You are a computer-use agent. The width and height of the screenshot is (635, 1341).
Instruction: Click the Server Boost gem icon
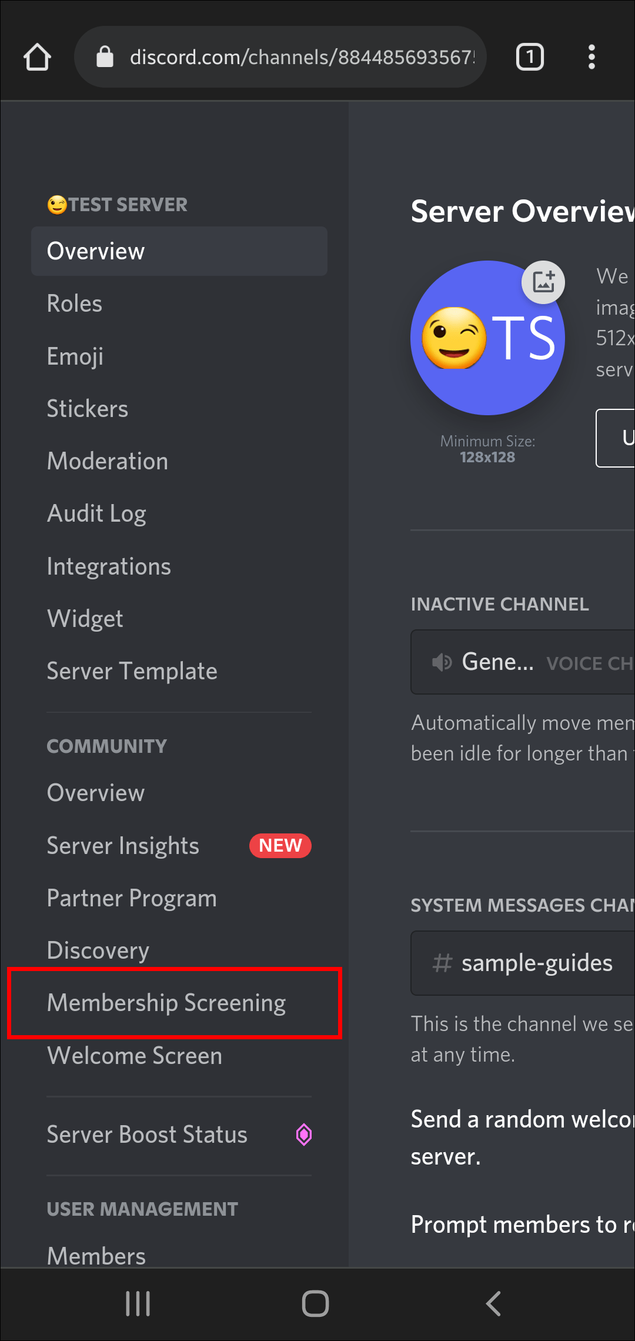[x=304, y=1135]
